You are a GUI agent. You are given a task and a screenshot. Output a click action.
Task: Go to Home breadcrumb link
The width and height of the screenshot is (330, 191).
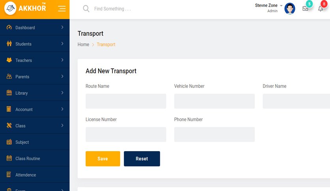[x=83, y=44]
